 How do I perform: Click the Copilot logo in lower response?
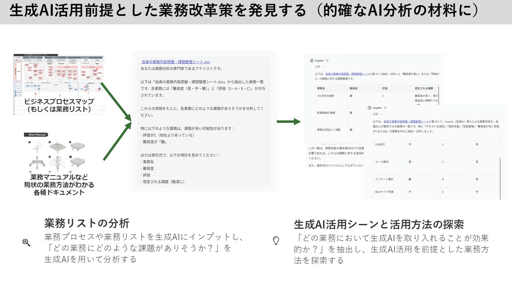point(369,108)
